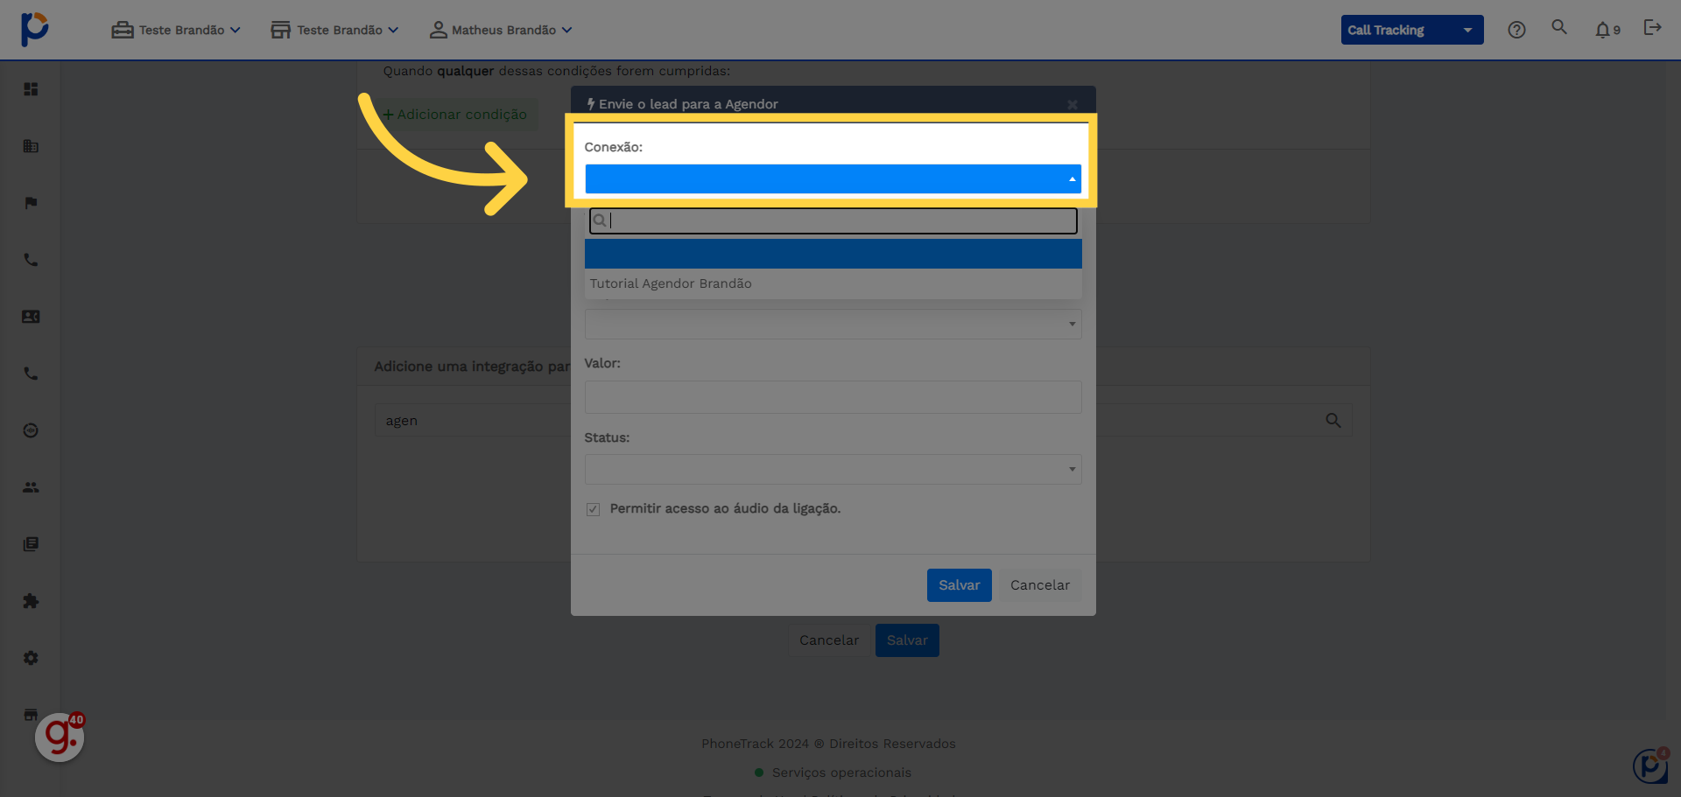
Task: Close the Agendor dialog with X
Action: [x=1073, y=104]
